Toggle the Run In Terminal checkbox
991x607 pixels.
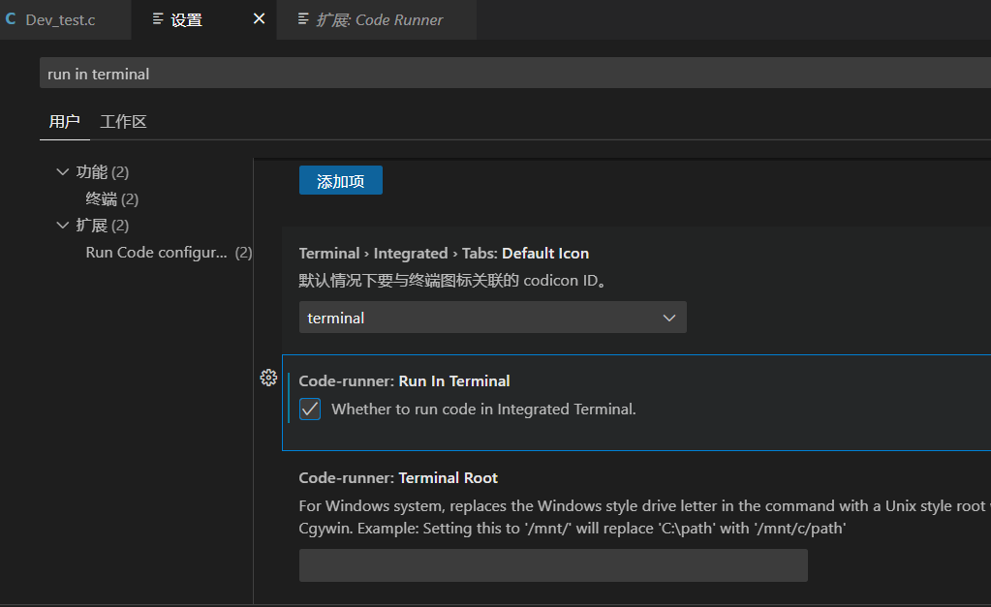tap(310, 410)
